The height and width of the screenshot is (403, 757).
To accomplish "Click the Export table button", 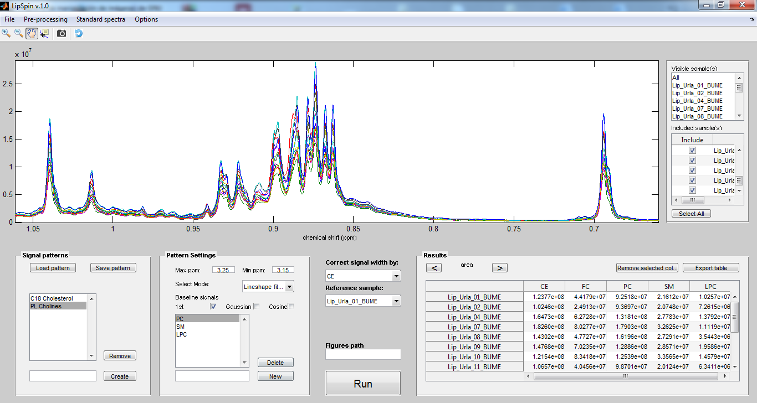I will [x=710, y=267].
